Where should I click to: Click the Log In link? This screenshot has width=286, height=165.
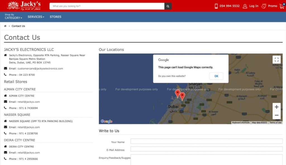point(254,6)
